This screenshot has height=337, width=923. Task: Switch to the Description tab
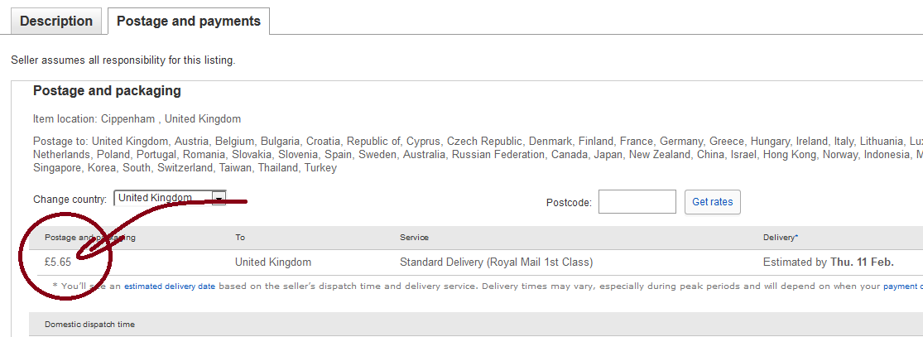point(56,22)
